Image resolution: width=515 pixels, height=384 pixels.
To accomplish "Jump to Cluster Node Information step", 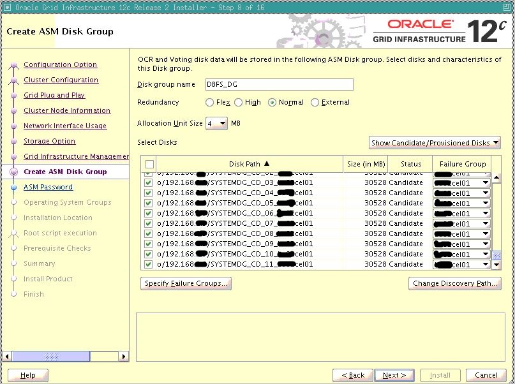I will [67, 110].
